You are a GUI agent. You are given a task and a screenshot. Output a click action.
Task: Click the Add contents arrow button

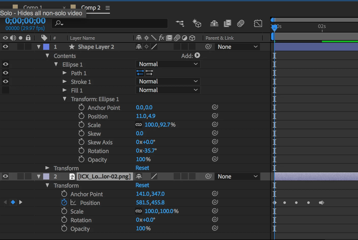coord(197,55)
